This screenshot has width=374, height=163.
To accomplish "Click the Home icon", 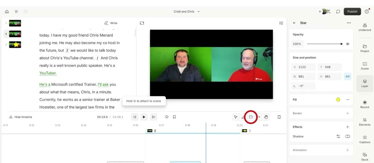I will (x=7, y=12).
